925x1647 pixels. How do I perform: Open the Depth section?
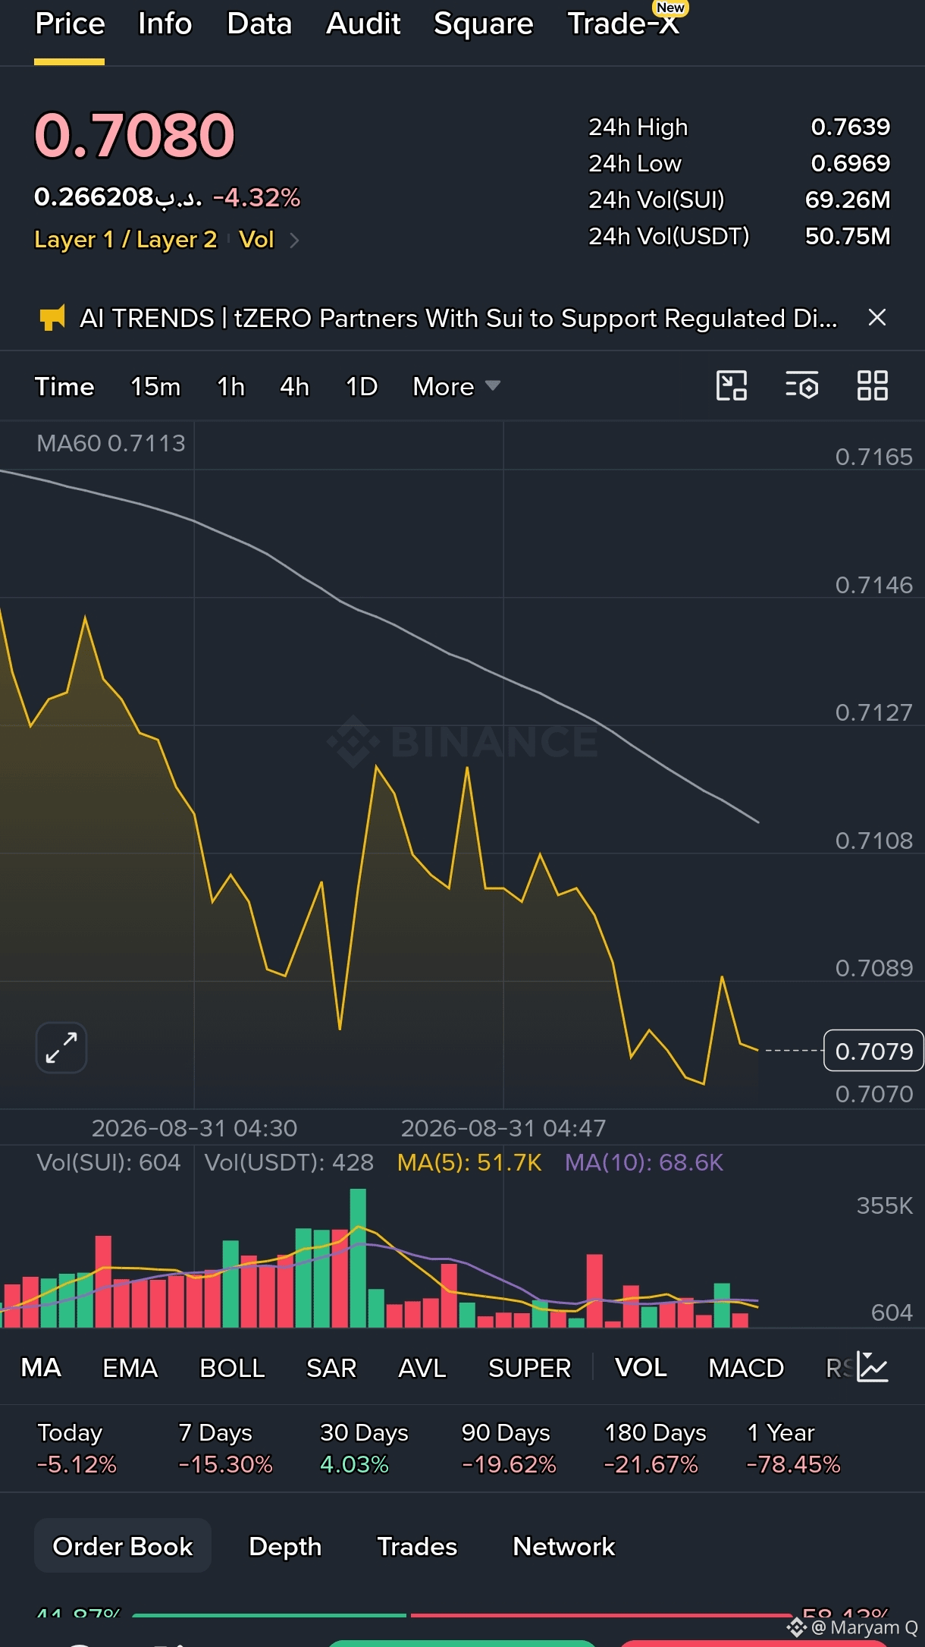click(285, 1546)
